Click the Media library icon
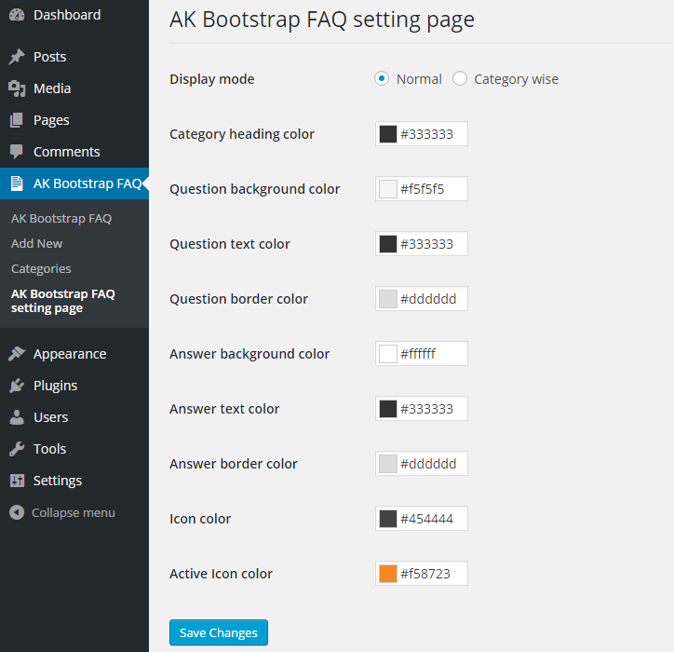 pyautogui.click(x=17, y=88)
